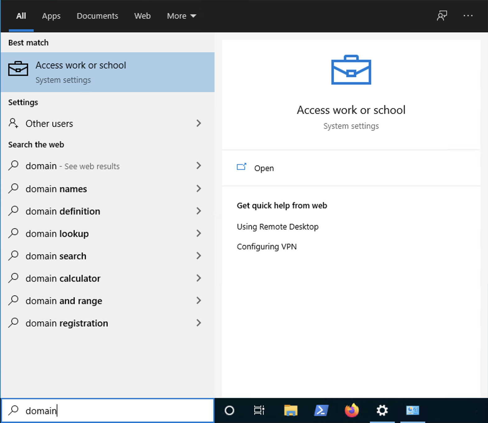Screen dimensions: 488x423
Task: Click Open in the preview pane
Action: click(264, 168)
